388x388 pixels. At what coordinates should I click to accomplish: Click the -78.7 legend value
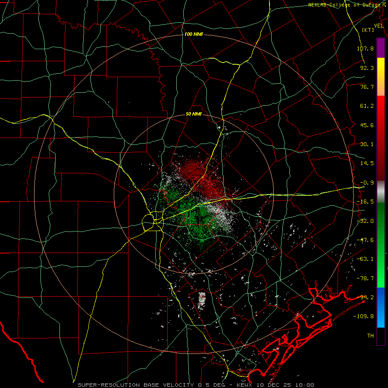tap(365, 278)
